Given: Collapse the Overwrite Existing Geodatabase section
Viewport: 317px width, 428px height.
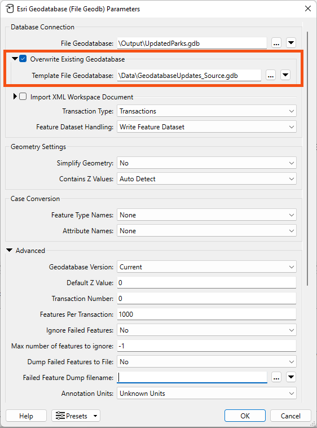Looking at the screenshot, I should pos(15,59).
